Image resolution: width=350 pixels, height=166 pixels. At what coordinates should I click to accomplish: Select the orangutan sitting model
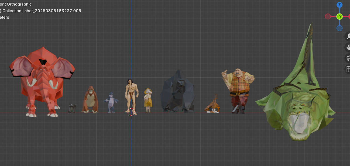click(90, 100)
